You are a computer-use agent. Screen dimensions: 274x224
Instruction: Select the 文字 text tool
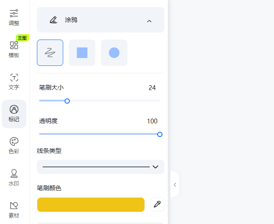14,82
